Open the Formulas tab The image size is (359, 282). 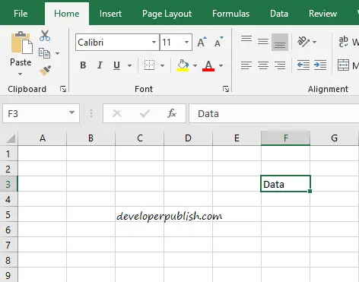(x=230, y=14)
